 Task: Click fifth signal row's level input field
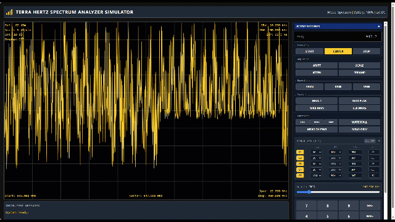(x=374, y=176)
